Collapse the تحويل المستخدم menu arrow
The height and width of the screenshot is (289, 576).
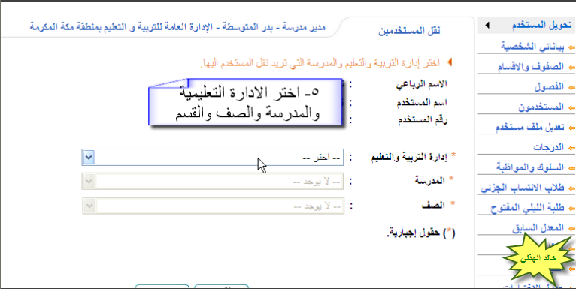487,26
